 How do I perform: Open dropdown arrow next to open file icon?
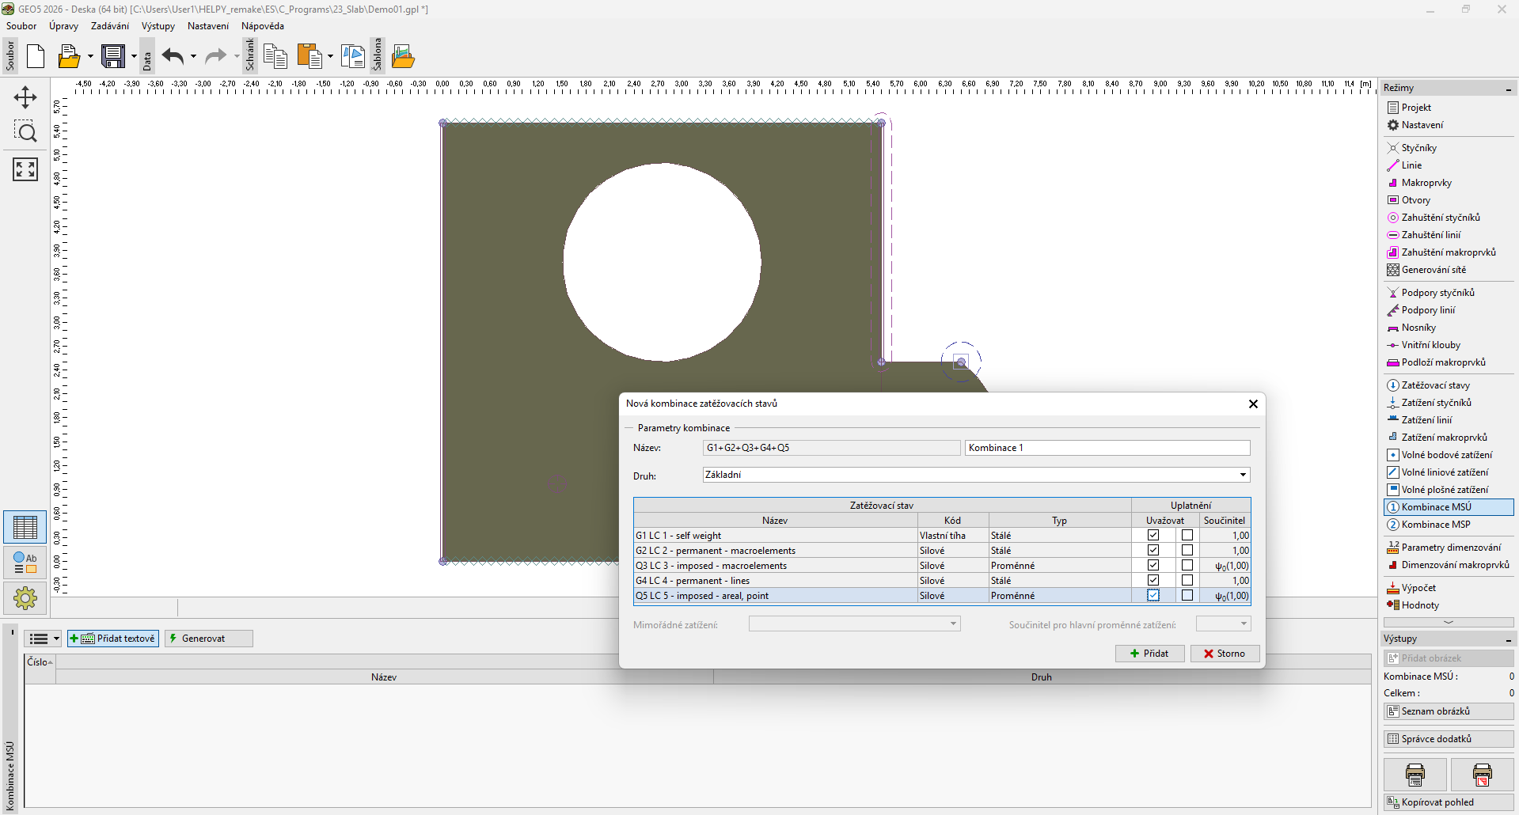(90, 56)
